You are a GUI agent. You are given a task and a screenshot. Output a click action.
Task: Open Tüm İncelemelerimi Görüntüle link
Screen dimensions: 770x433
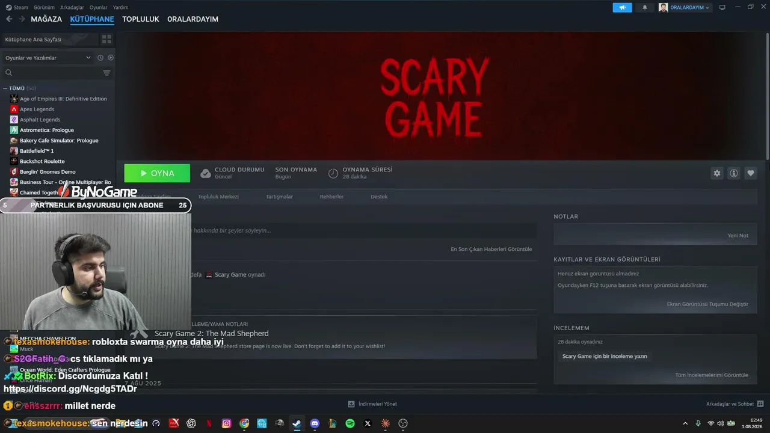(x=712, y=375)
